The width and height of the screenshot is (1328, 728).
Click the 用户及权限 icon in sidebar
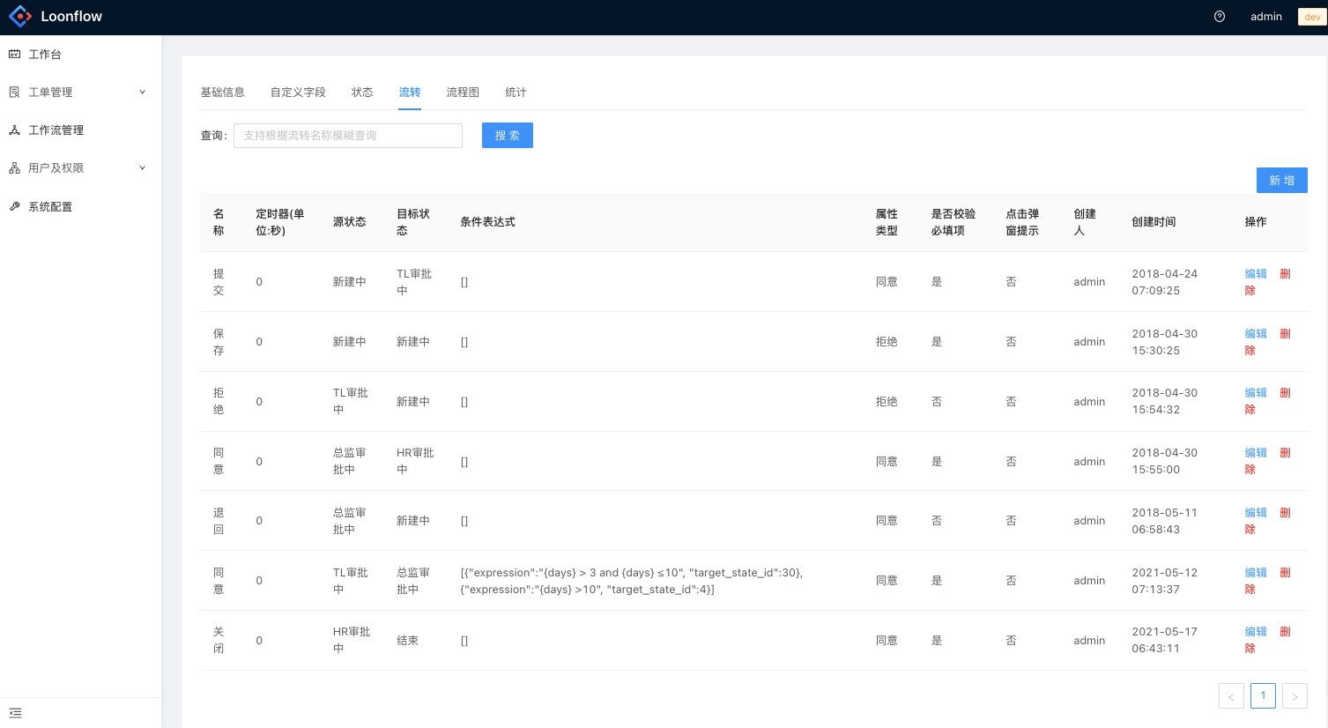[14, 168]
